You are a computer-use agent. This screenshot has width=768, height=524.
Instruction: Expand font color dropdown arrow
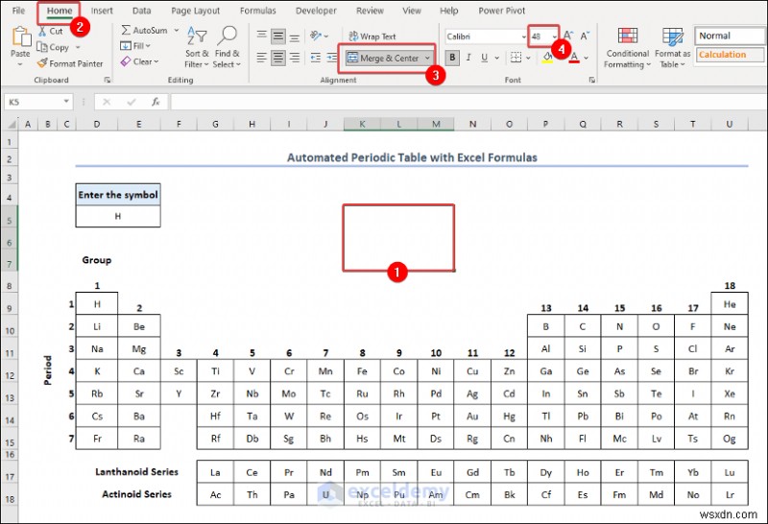click(586, 58)
